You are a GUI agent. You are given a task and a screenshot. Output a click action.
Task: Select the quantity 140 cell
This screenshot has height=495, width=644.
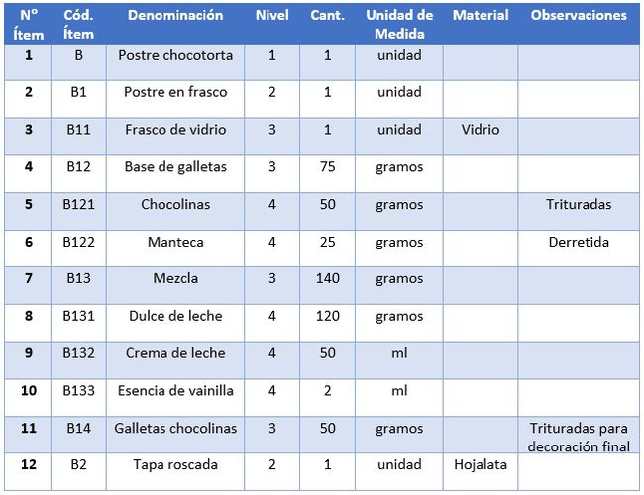tap(327, 286)
